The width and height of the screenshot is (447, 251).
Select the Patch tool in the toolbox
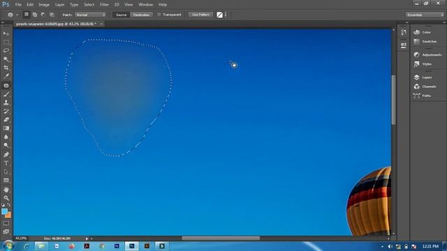point(6,85)
